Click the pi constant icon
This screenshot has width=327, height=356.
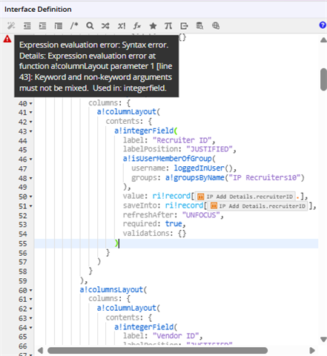pyautogui.click(x=168, y=26)
